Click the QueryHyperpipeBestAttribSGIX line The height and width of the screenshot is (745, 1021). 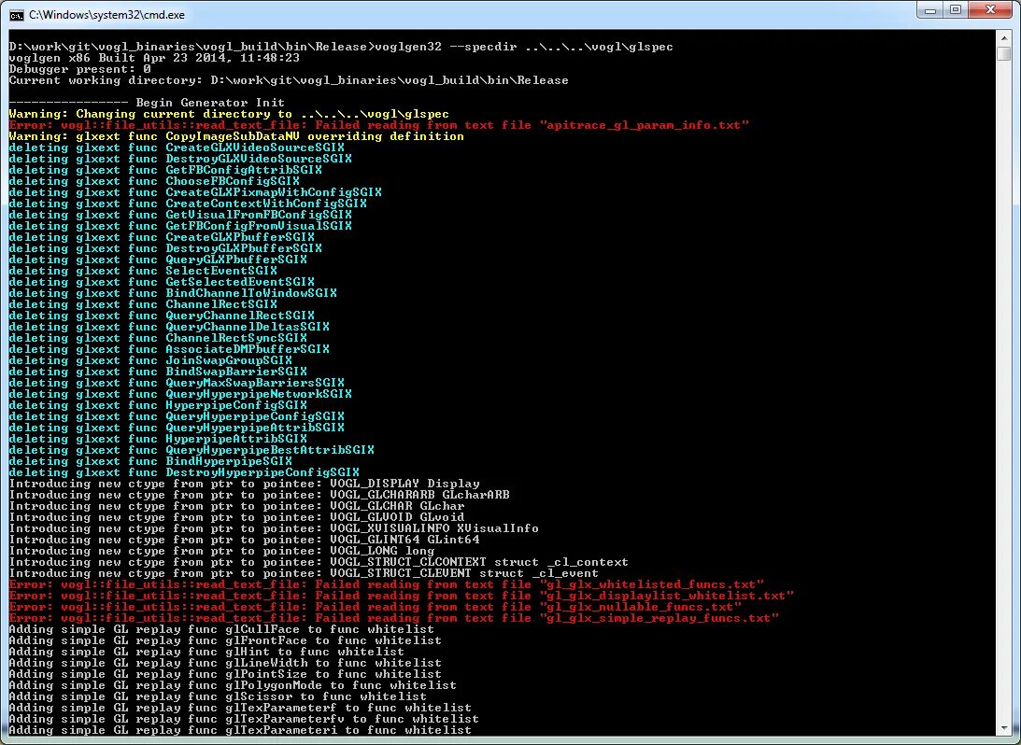[x=191, y=450]
